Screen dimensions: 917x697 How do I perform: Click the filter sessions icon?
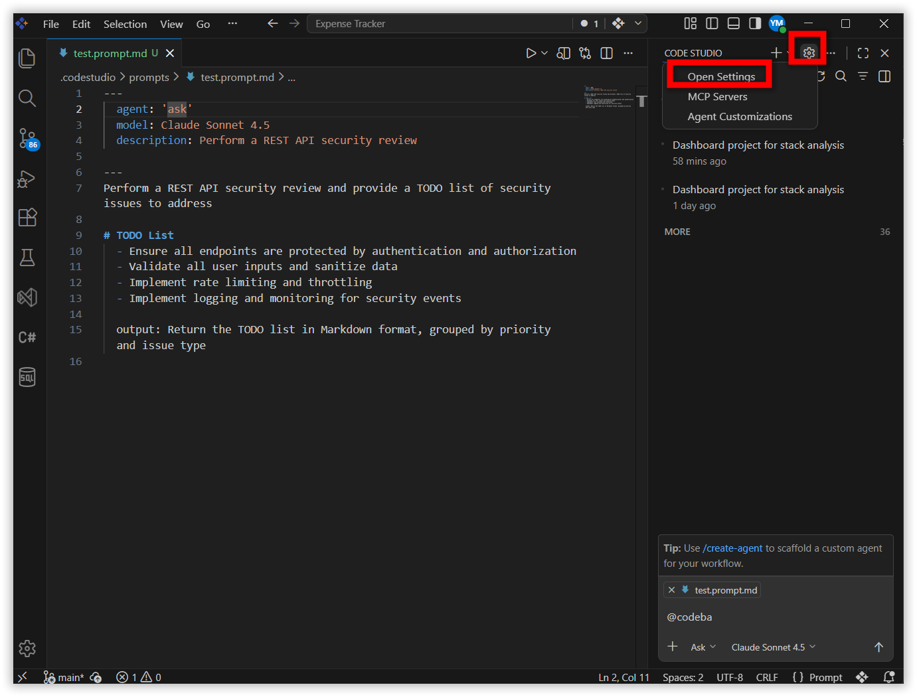[x=863, y=76]
